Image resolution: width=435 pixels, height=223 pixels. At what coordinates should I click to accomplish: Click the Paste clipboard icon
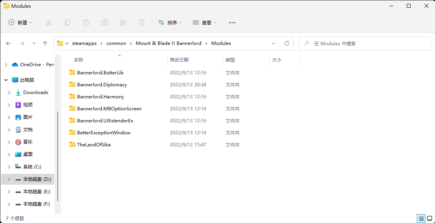(86, 22)
